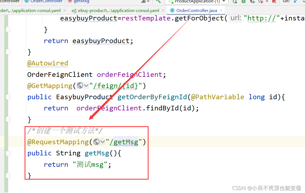Open the user account dropdown in the toolbar
The width and height of the screenshot is (305, 193).
145,1
